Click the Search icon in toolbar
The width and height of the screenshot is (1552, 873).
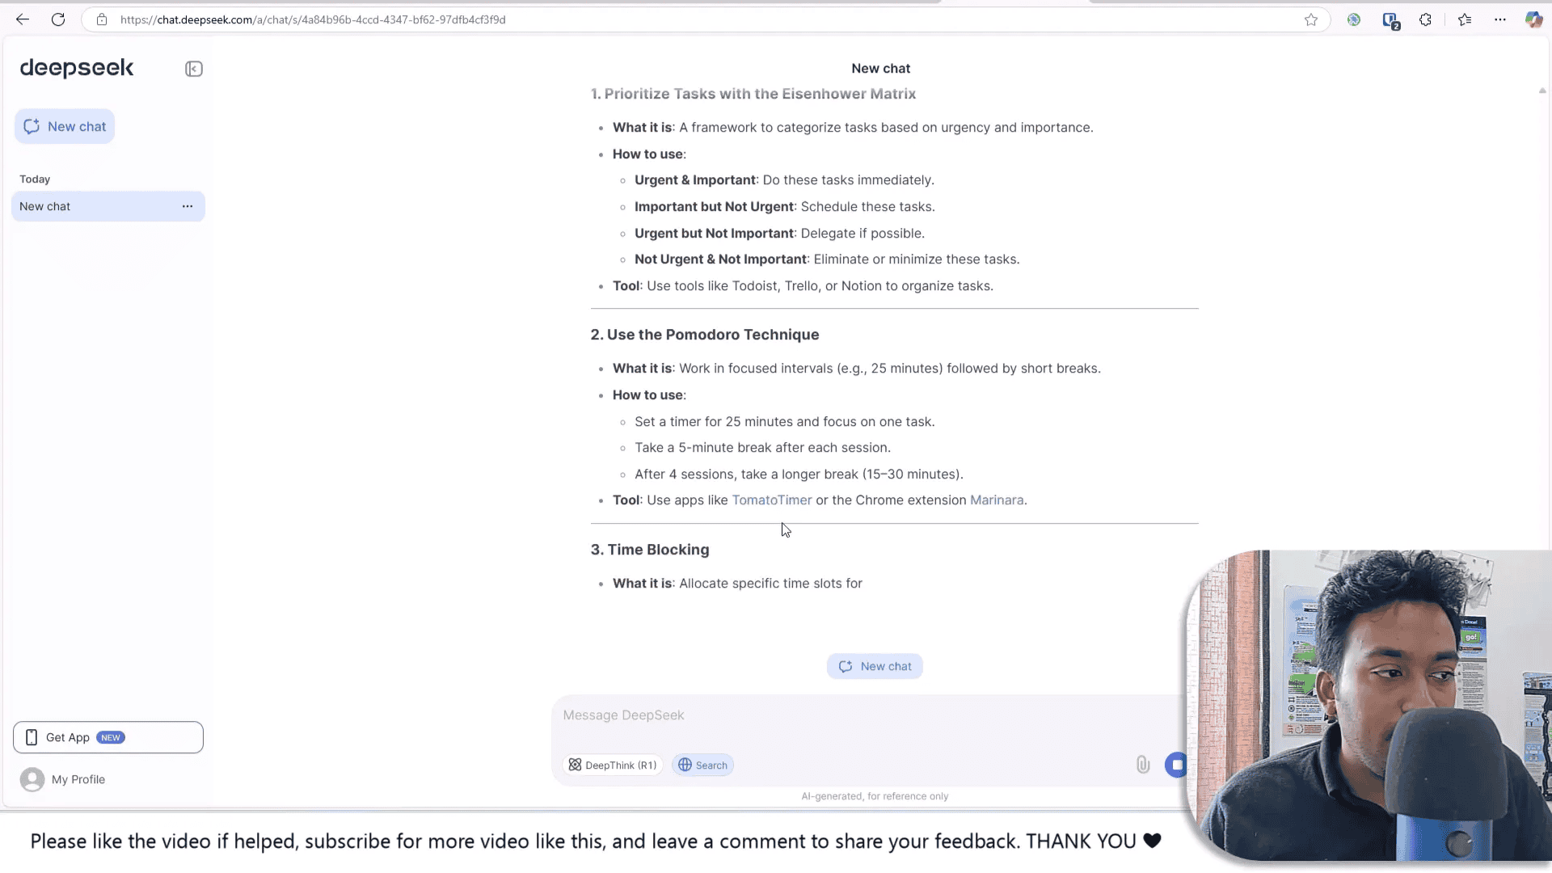point(702,764)
